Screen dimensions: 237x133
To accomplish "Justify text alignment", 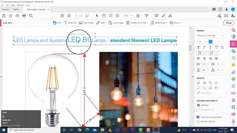I will click(216, 58).
